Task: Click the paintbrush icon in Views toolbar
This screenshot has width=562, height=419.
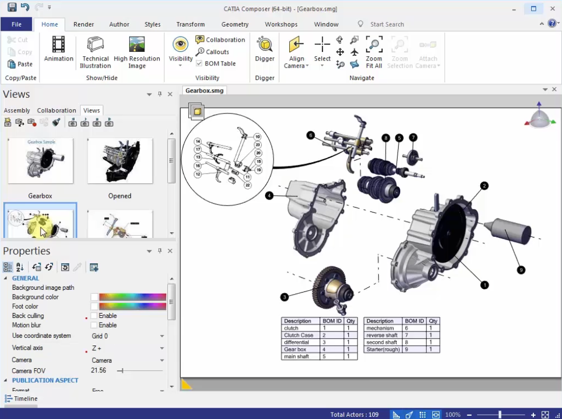Action: click(x=56, y=123)
